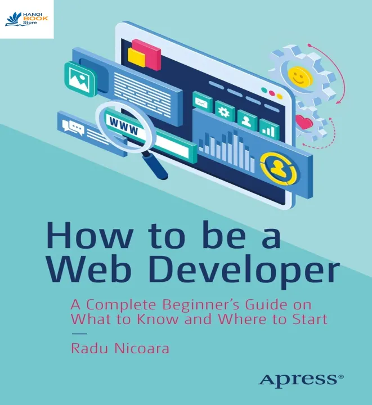Click the pink and yellow squares
This screenshot has width=372, height=405.
tap(144, 55)
